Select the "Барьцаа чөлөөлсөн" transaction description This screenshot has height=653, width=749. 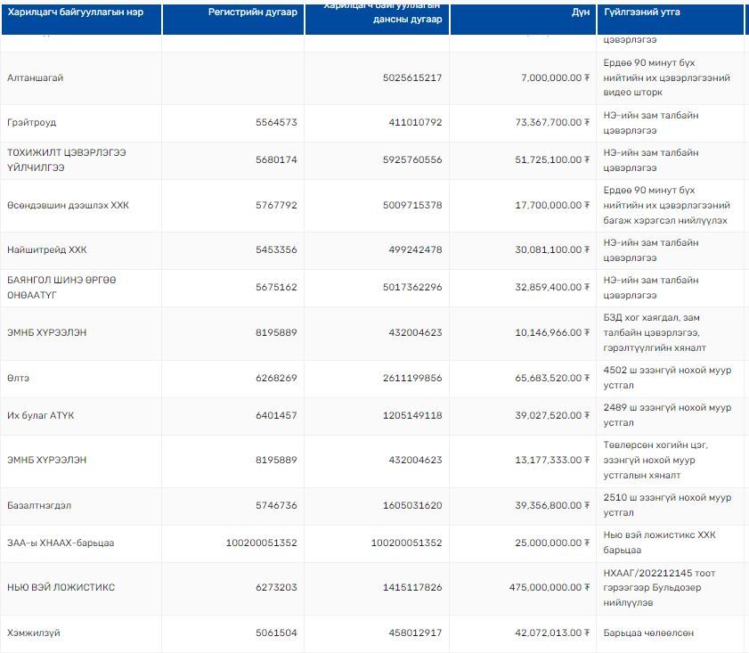pyautogui.click(x=648, y=633)
